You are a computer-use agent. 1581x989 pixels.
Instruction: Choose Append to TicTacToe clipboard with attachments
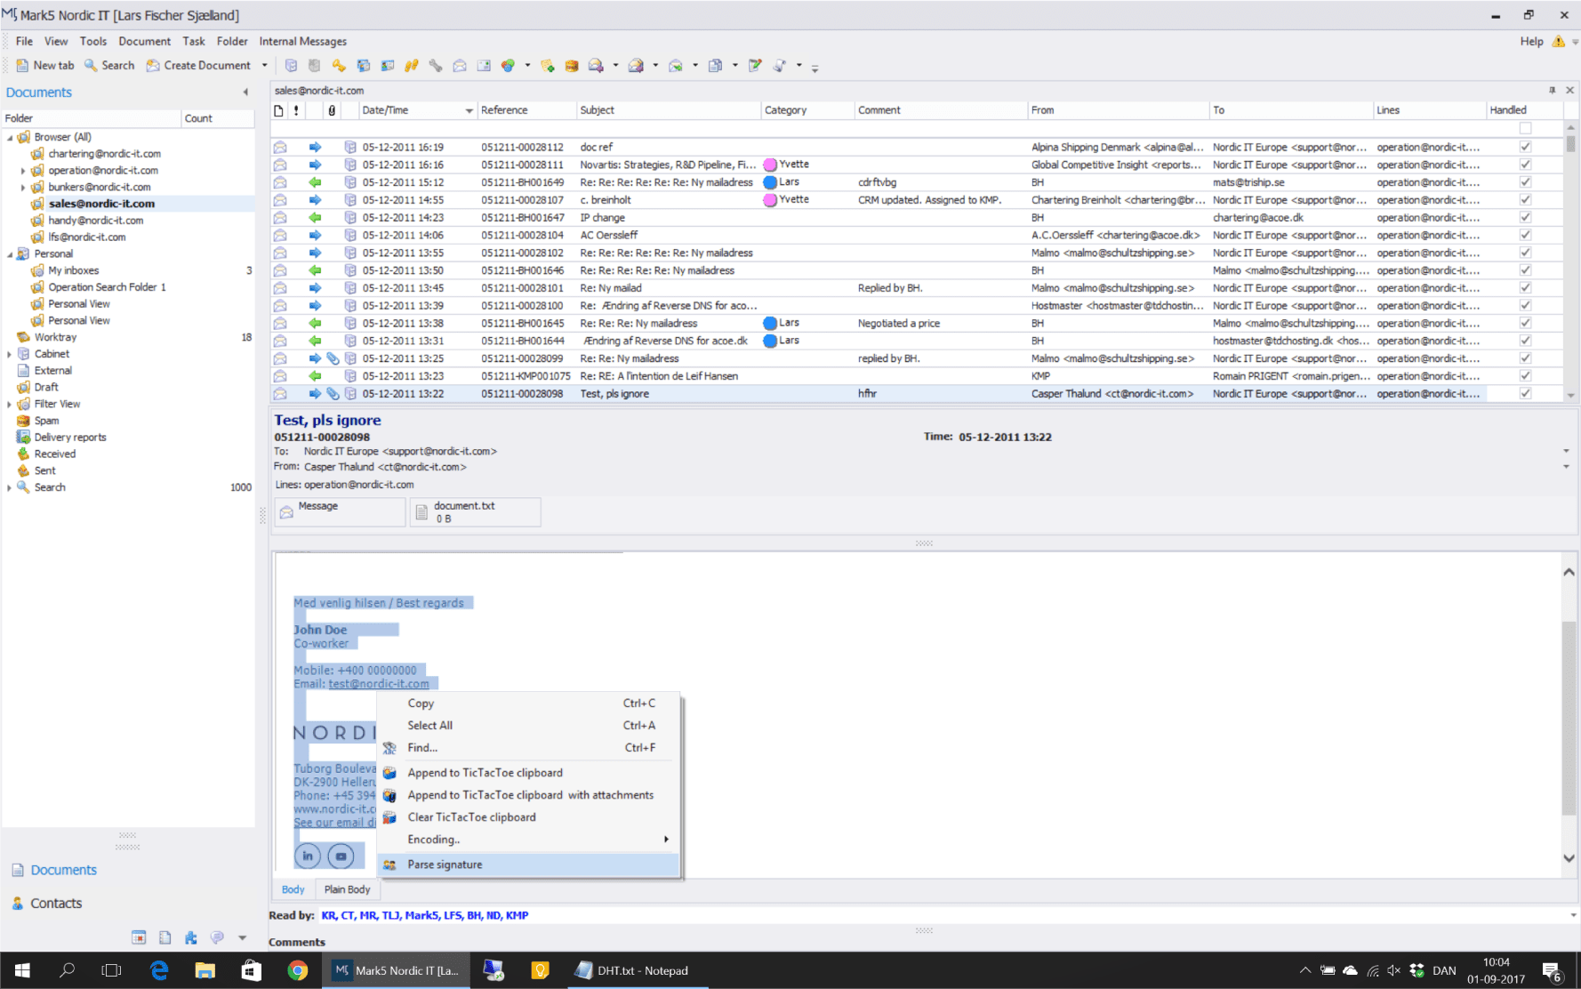pyautogui.click(x=528, y=795)
